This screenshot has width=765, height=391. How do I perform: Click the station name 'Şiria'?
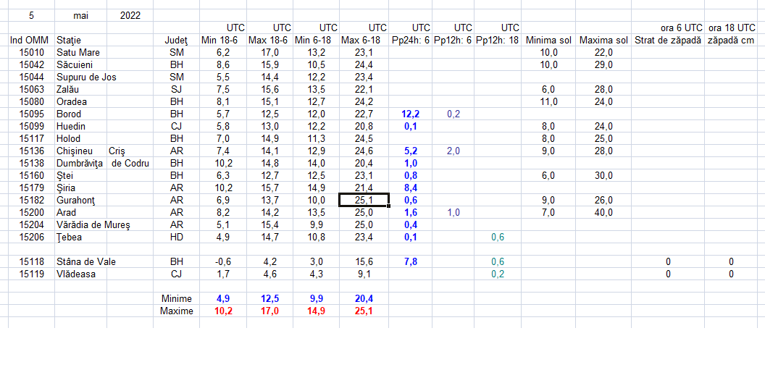67,188
